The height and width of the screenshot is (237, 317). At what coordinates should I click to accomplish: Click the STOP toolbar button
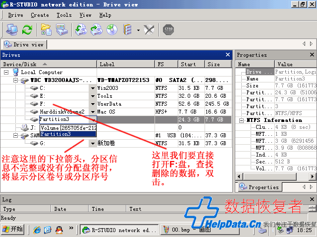click(x=168, y=30)
